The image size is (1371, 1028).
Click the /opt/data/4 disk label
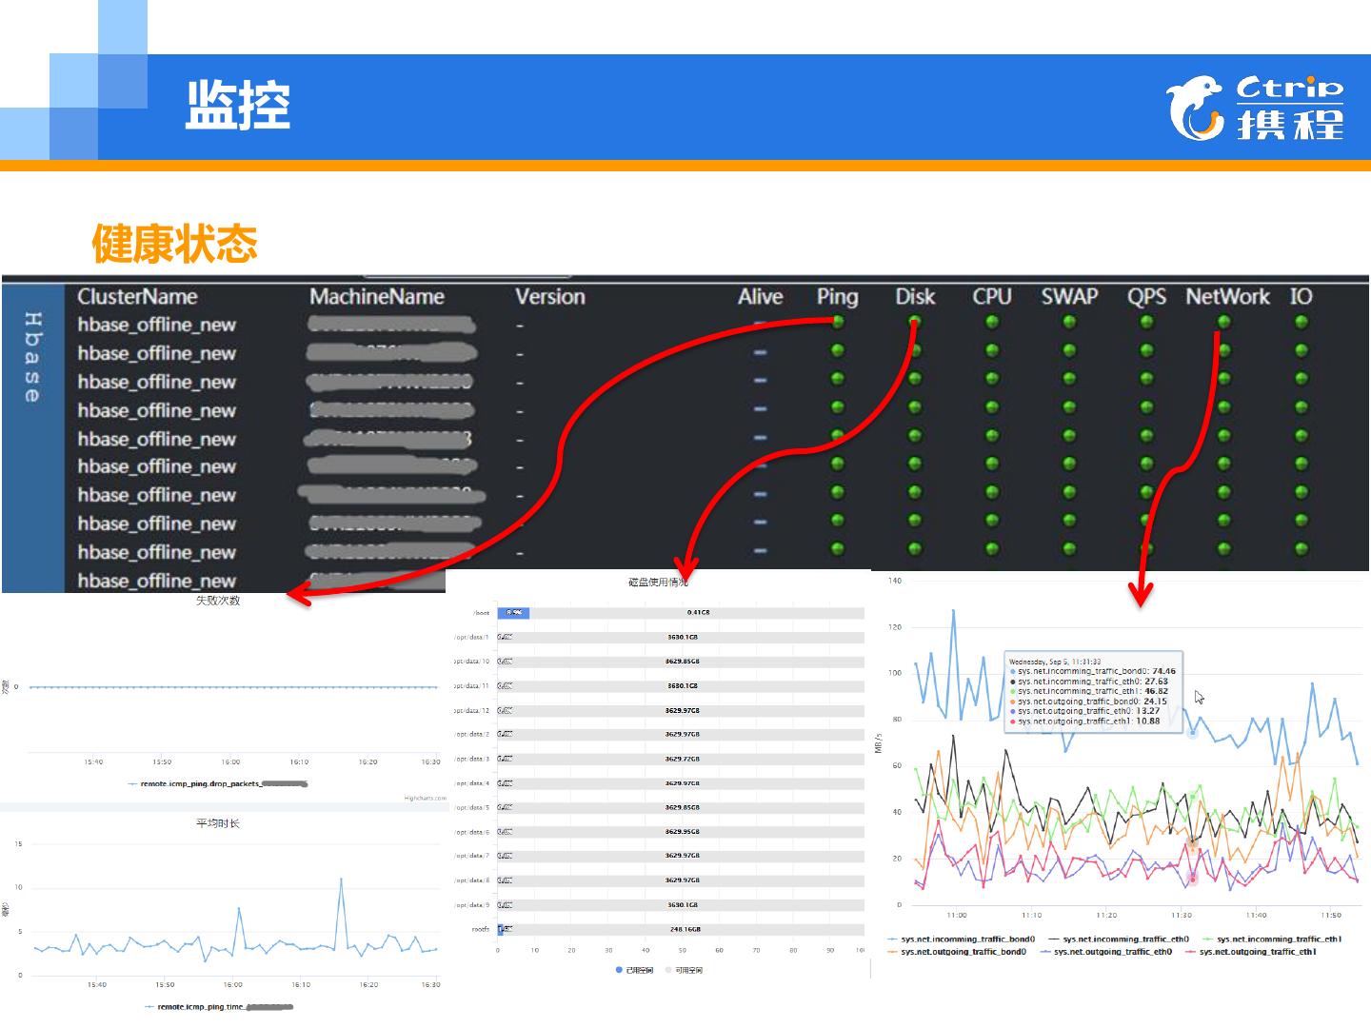click(474, 783)
